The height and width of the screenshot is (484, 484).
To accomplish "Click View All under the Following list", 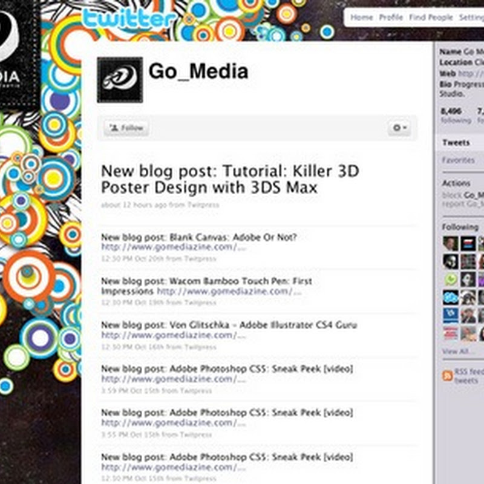I will pyautogui.click(x=456, y=352).
